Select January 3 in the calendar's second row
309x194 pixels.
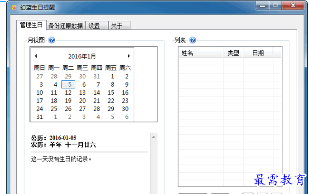(41, 84)
